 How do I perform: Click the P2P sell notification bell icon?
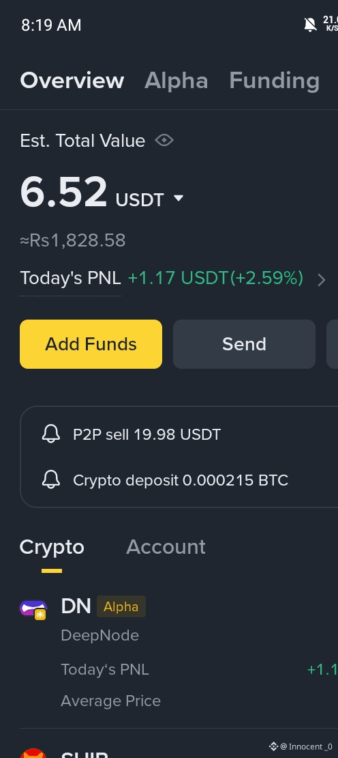(51, 434)
